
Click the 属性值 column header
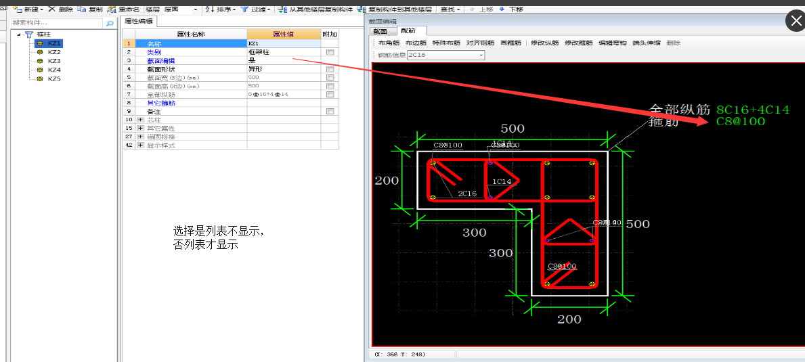(x=284, y=35)
